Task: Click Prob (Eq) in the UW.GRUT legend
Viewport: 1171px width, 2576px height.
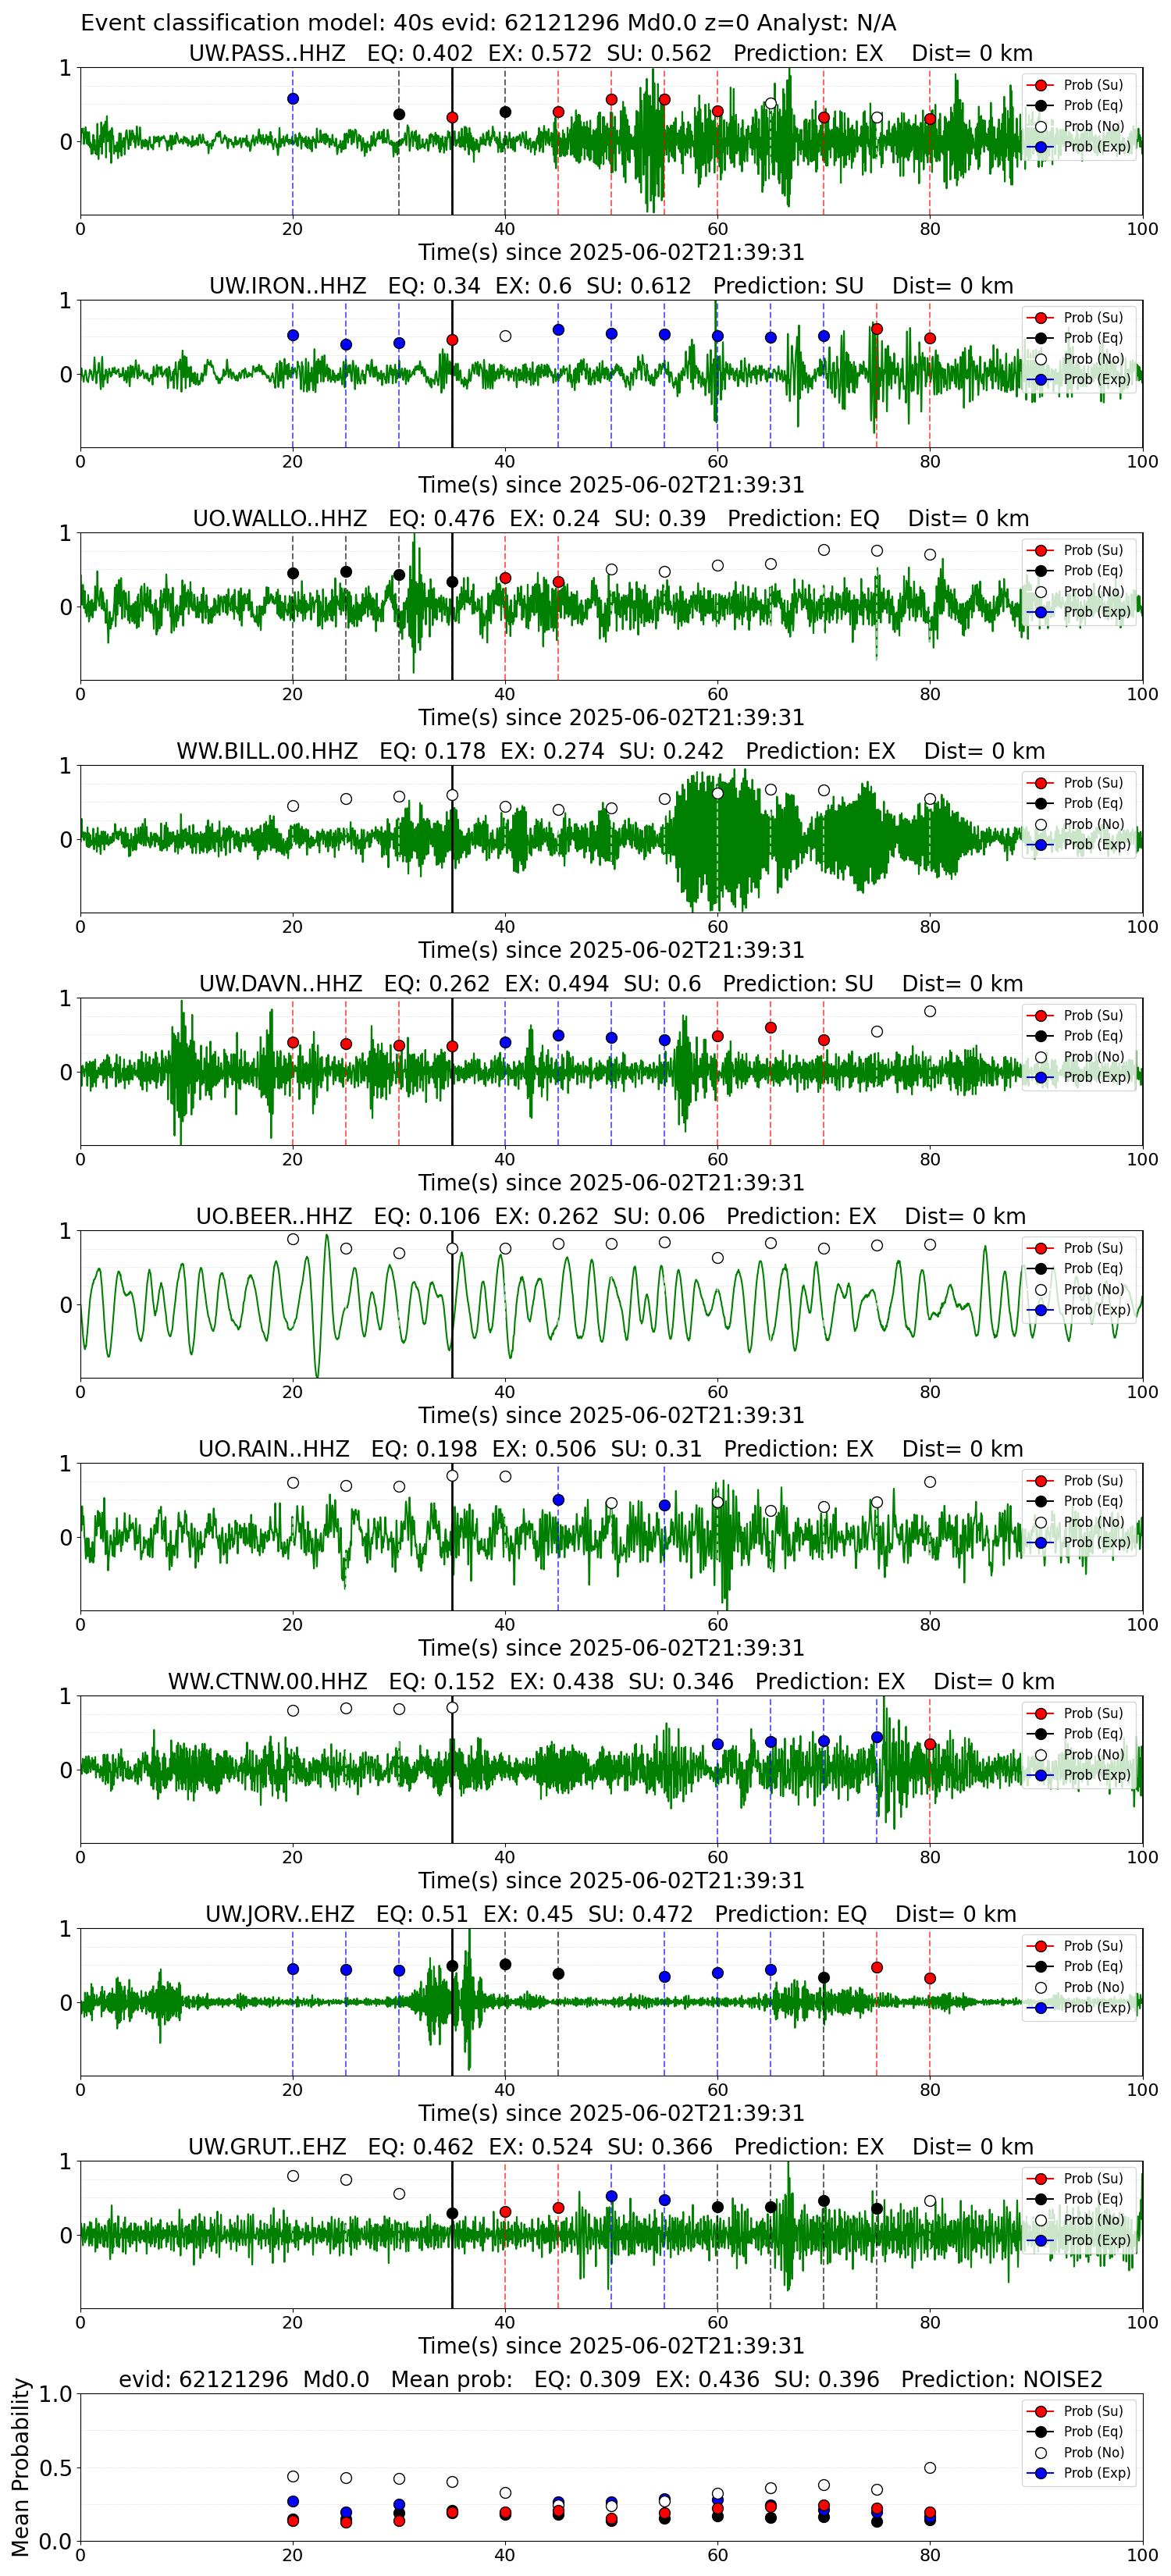Action: click(1093, 2199)
